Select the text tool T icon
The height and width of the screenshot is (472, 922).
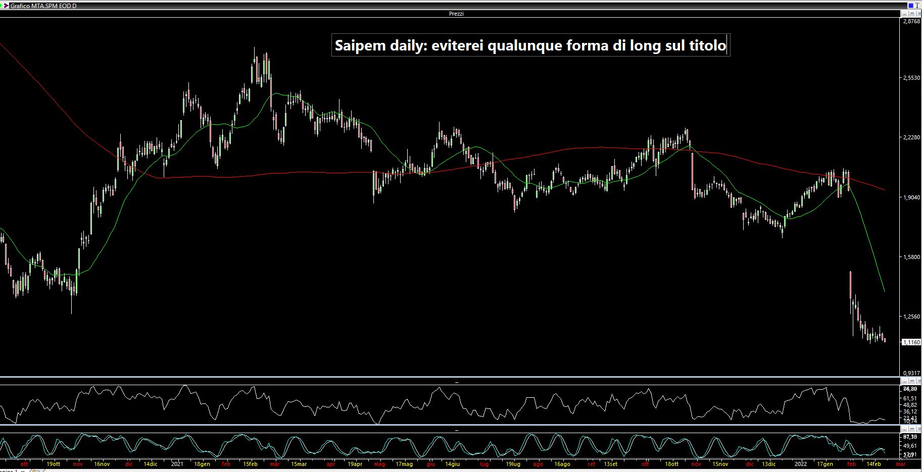(917, 6)
